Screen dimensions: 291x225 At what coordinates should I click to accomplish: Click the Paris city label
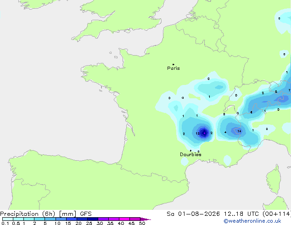pyautogui.click(x=173, y=68)
